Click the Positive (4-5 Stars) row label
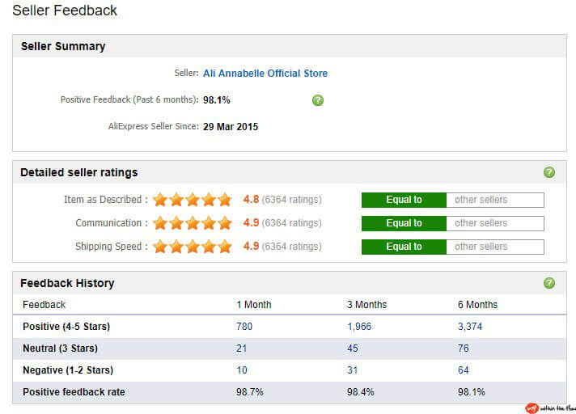Screen dimensions: 576x414 coord(66,327)
